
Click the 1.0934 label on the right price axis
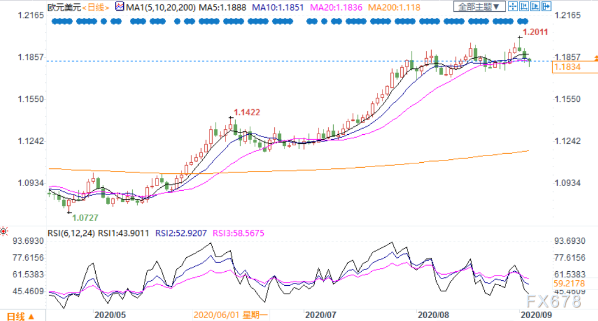pyautogui.click(x=568, y=183)
